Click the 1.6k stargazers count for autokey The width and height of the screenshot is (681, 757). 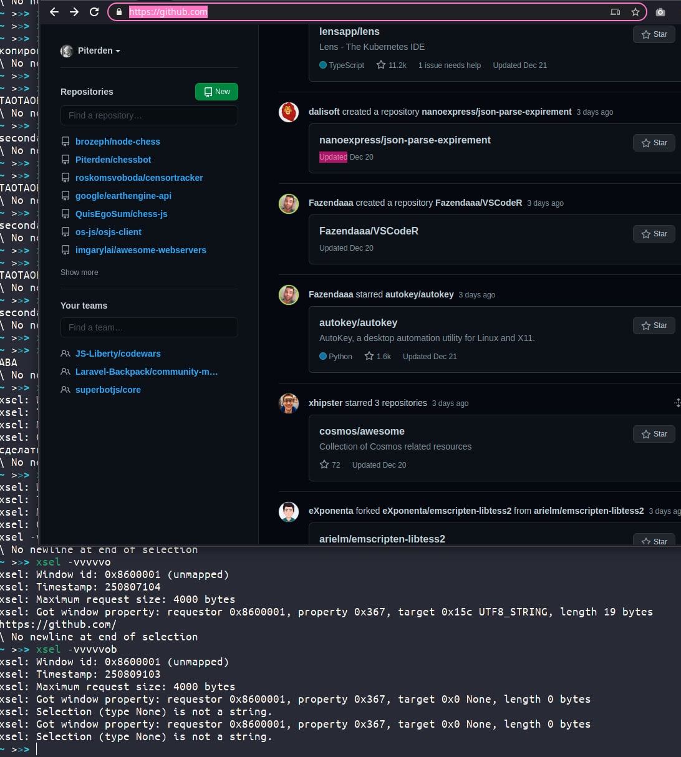(378, 356)
